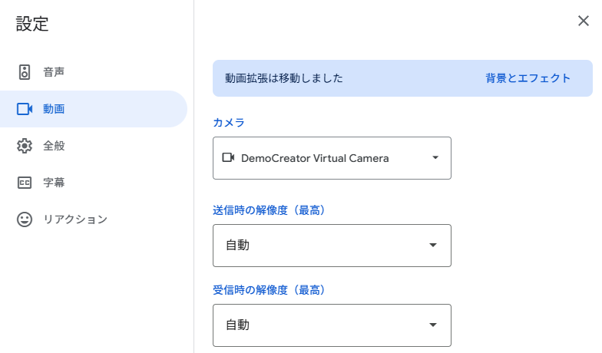The height and width of the screenshot is (353, 602).
Task: Go to the 字幕 tab
Action: pos(54,183)
